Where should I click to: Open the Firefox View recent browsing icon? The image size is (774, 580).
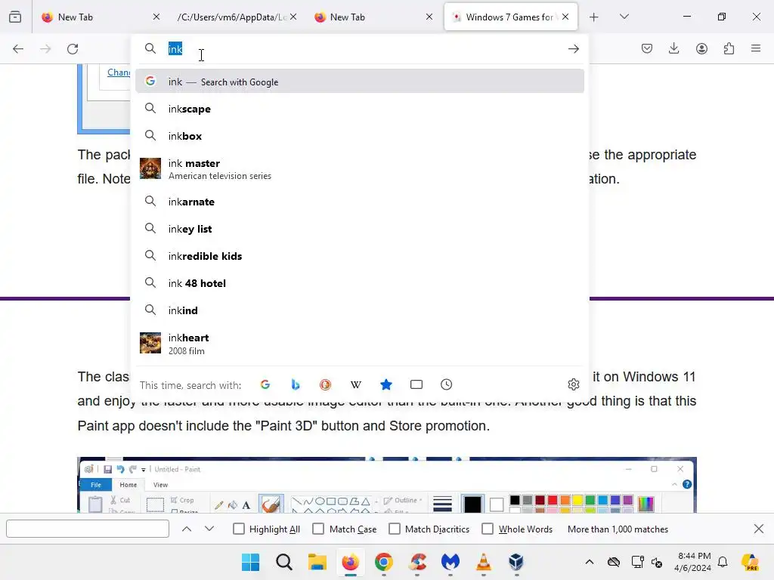click(15, 17)
